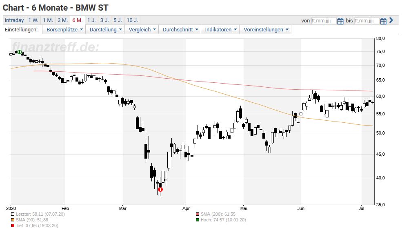Click the 'Mai' x-axis label
Image resolution: width=404 pixels, height=232 pixels.
244,208
